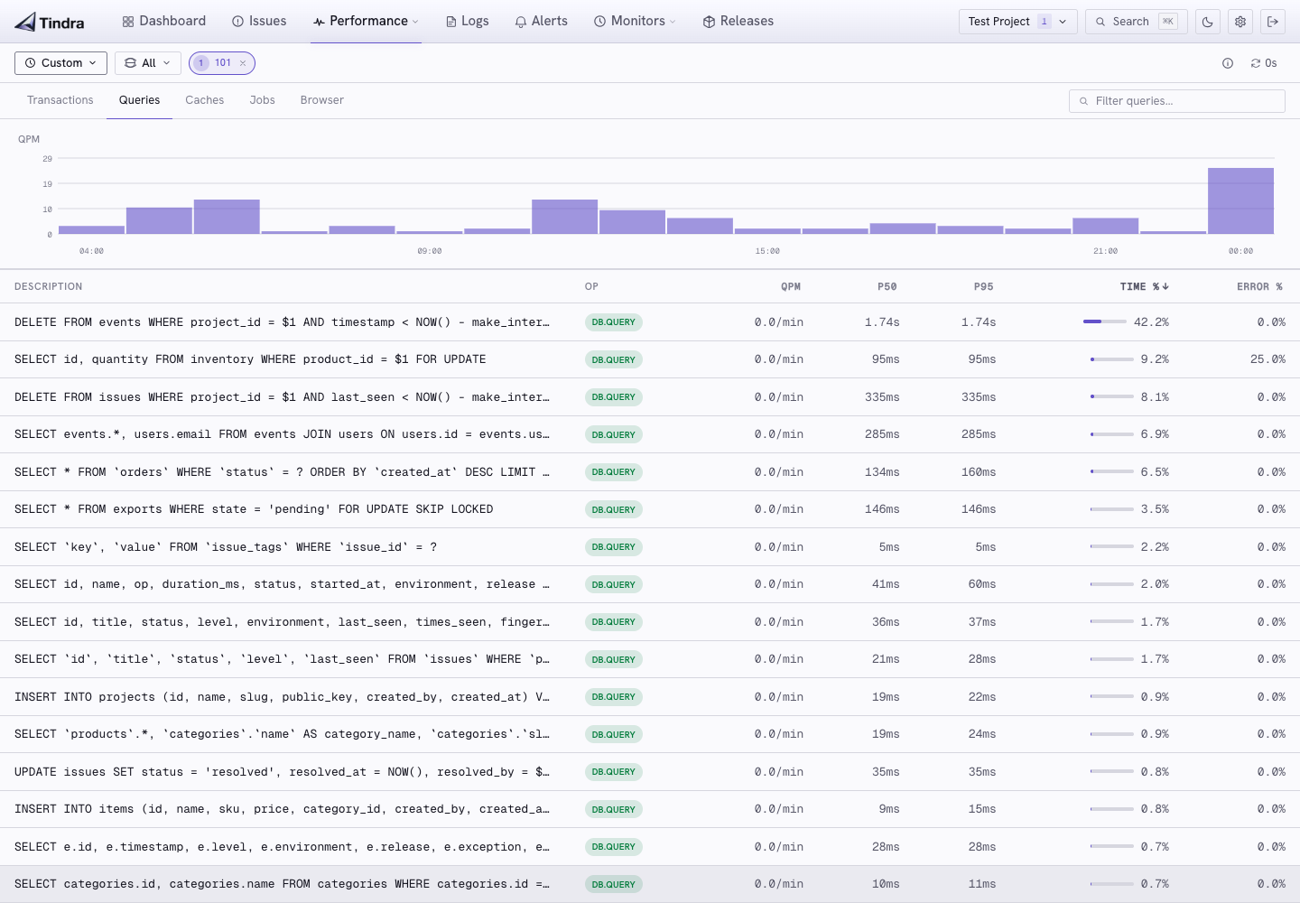Toggle dark mode moon icon
The image size is (1300, 903).
point(1208,22)
